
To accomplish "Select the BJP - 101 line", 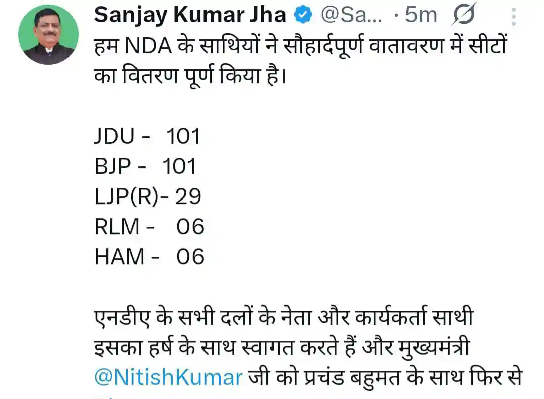I will [145, 166].
